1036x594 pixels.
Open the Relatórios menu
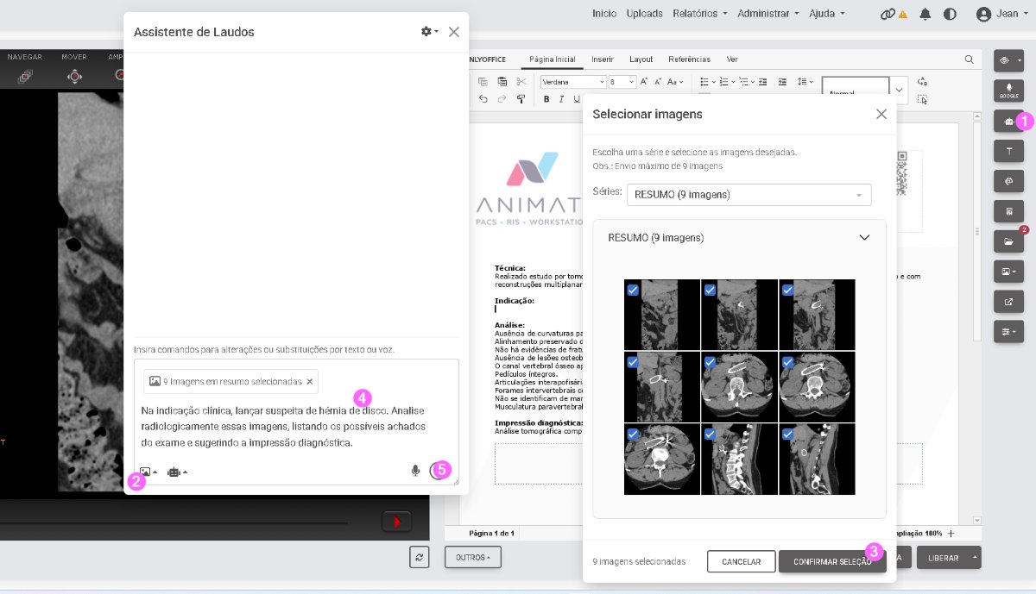click(x=699, y=14)
